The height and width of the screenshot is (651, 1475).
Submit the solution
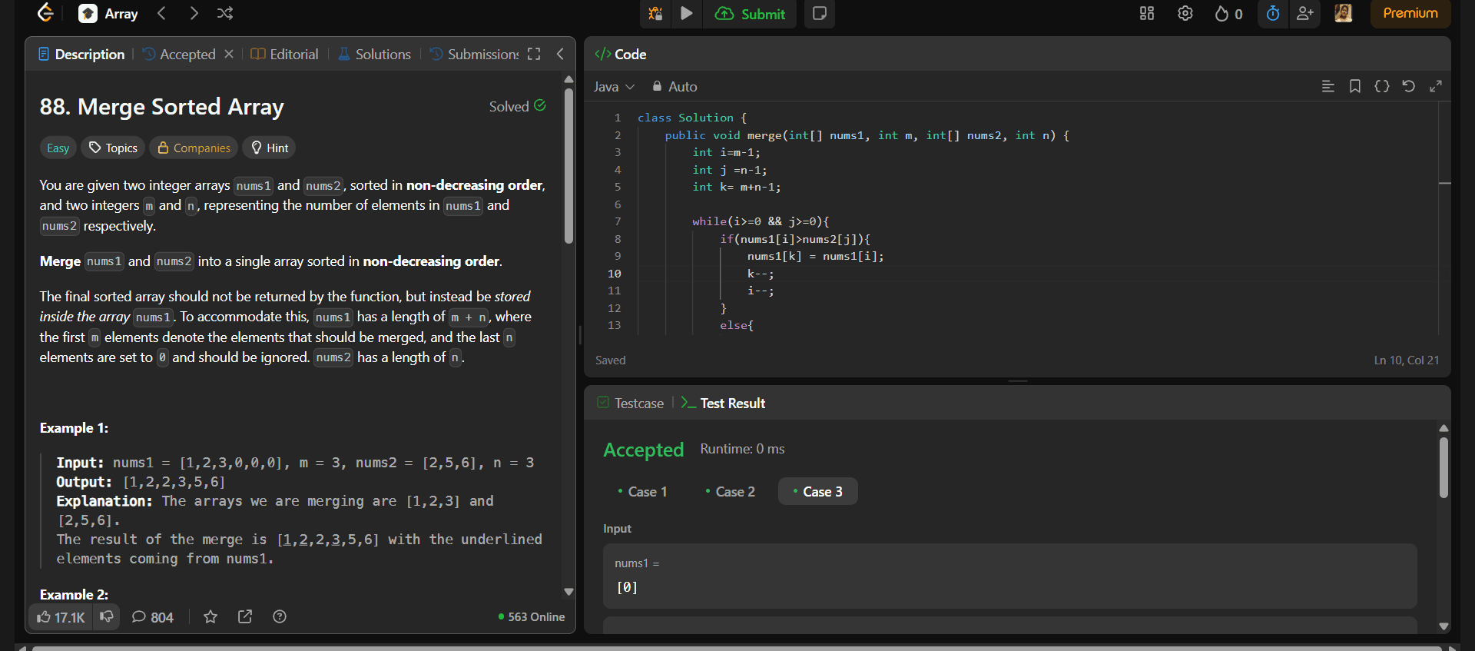coord(750,14)
